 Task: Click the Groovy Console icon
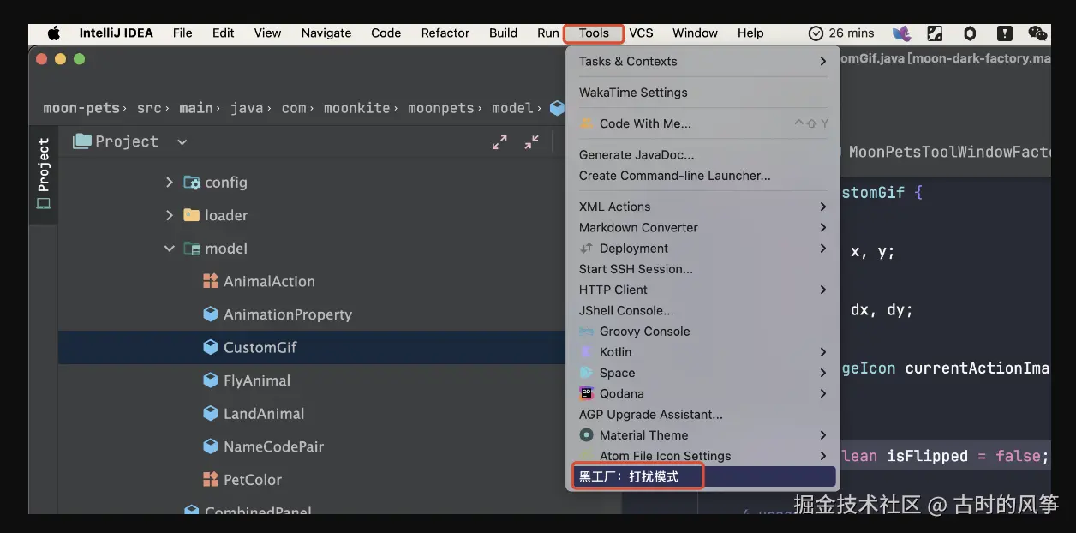pos(586,331)
